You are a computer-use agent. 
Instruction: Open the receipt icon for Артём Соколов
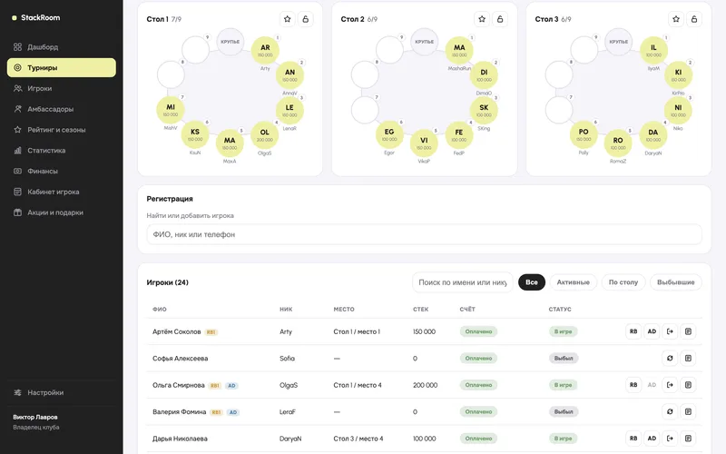tap(688, 331)
